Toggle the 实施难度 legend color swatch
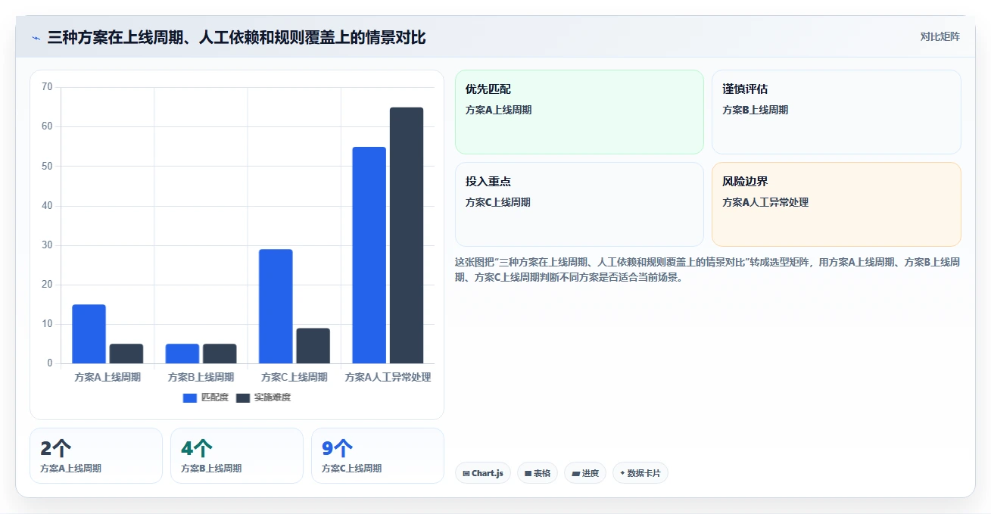 point(243,398)
